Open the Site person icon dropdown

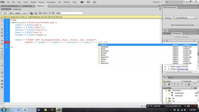(95, 2)
